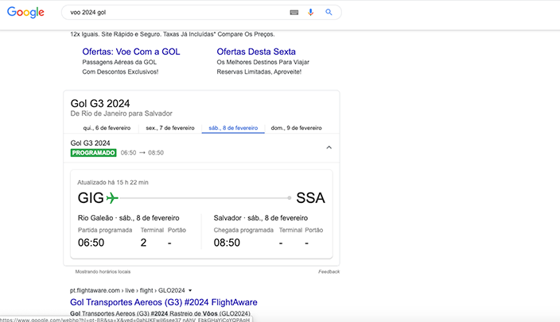
Task: Click the 'Atualizado há 15 h 22 min' text
Action: click(113, 182)
